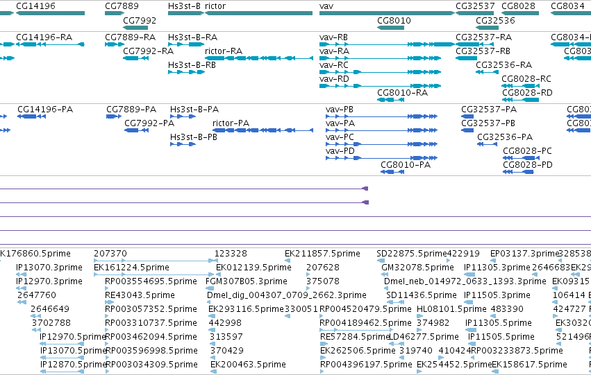Click transcript CG7889-RA
Image resolution: width=591 pixels, height=375 pixels.
(115, 44)
